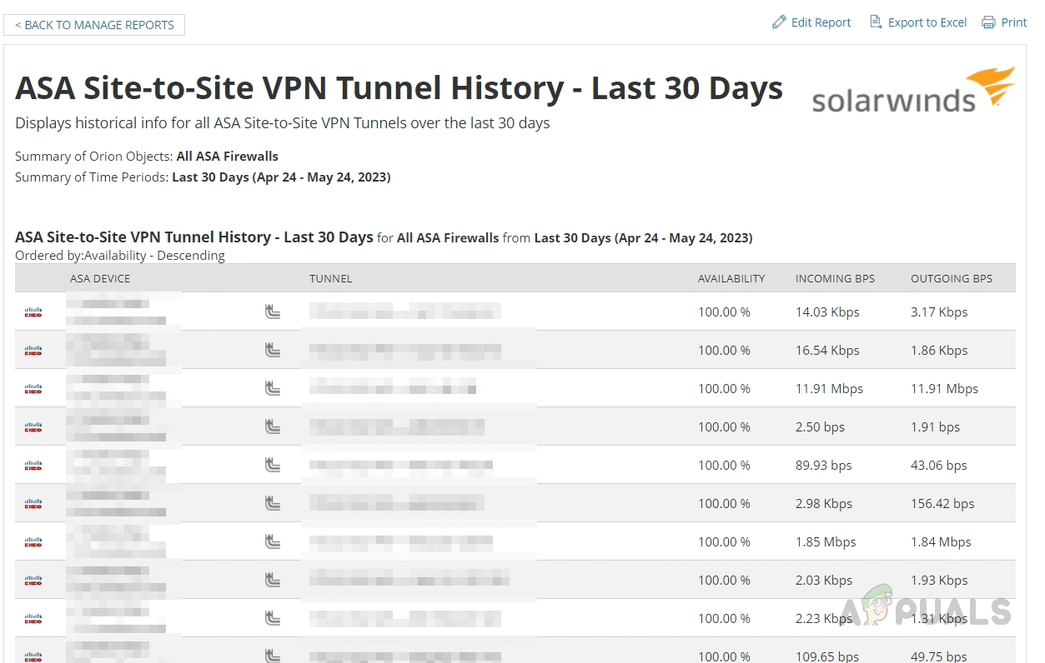Click Cisco device icon in 14.03 Kbps row
The width and height of the screenshot is (1045, 663).
click(x=33, y=312)
